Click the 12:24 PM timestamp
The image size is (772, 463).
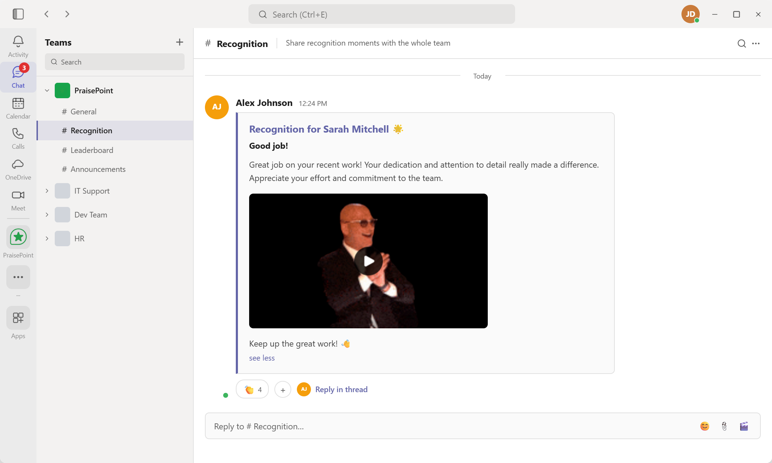pyautogui.click(x=313, y=103)
